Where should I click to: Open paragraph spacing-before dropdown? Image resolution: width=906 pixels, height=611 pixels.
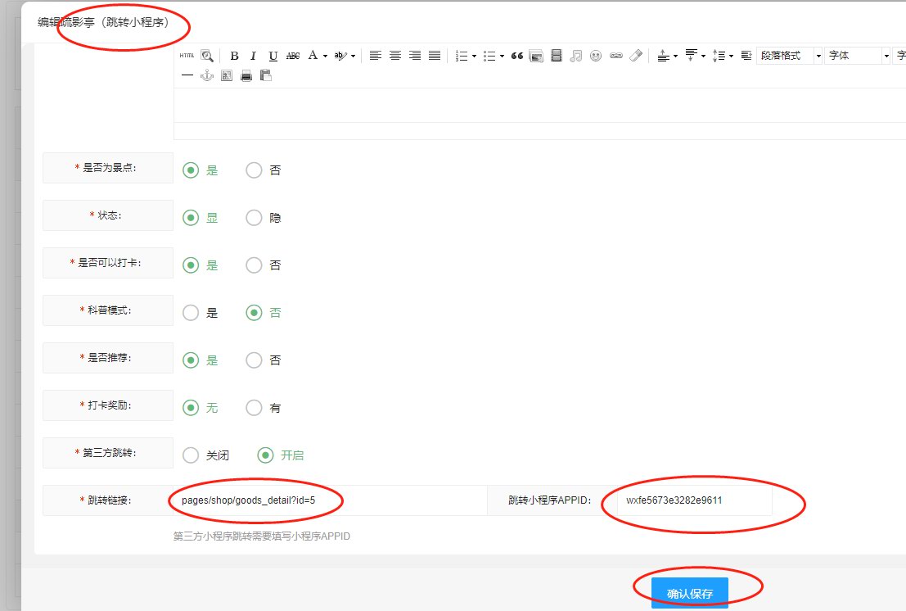click(x=675, y=56)
